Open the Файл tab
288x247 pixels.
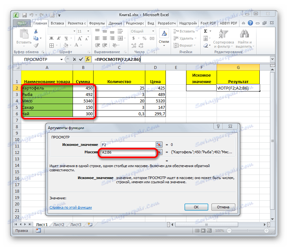[22, 23]
